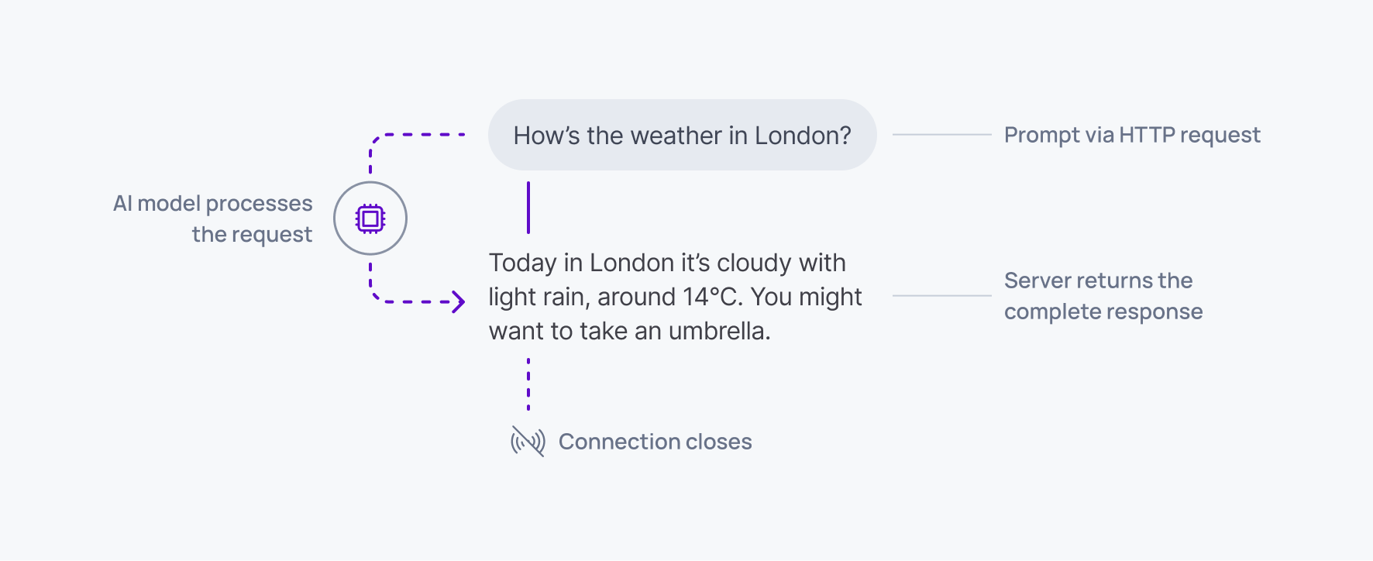Screen dimensions: 1373x561
Task: Click the dashed purple arrowhead pointing at response
Action: click(x=459, y=301)
